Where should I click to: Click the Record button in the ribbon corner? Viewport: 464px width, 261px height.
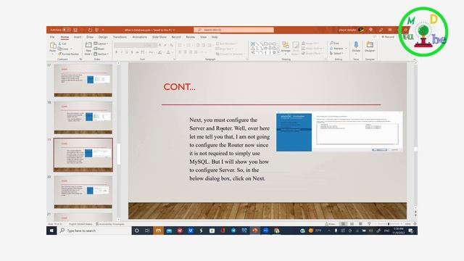[x=388, y=37]
